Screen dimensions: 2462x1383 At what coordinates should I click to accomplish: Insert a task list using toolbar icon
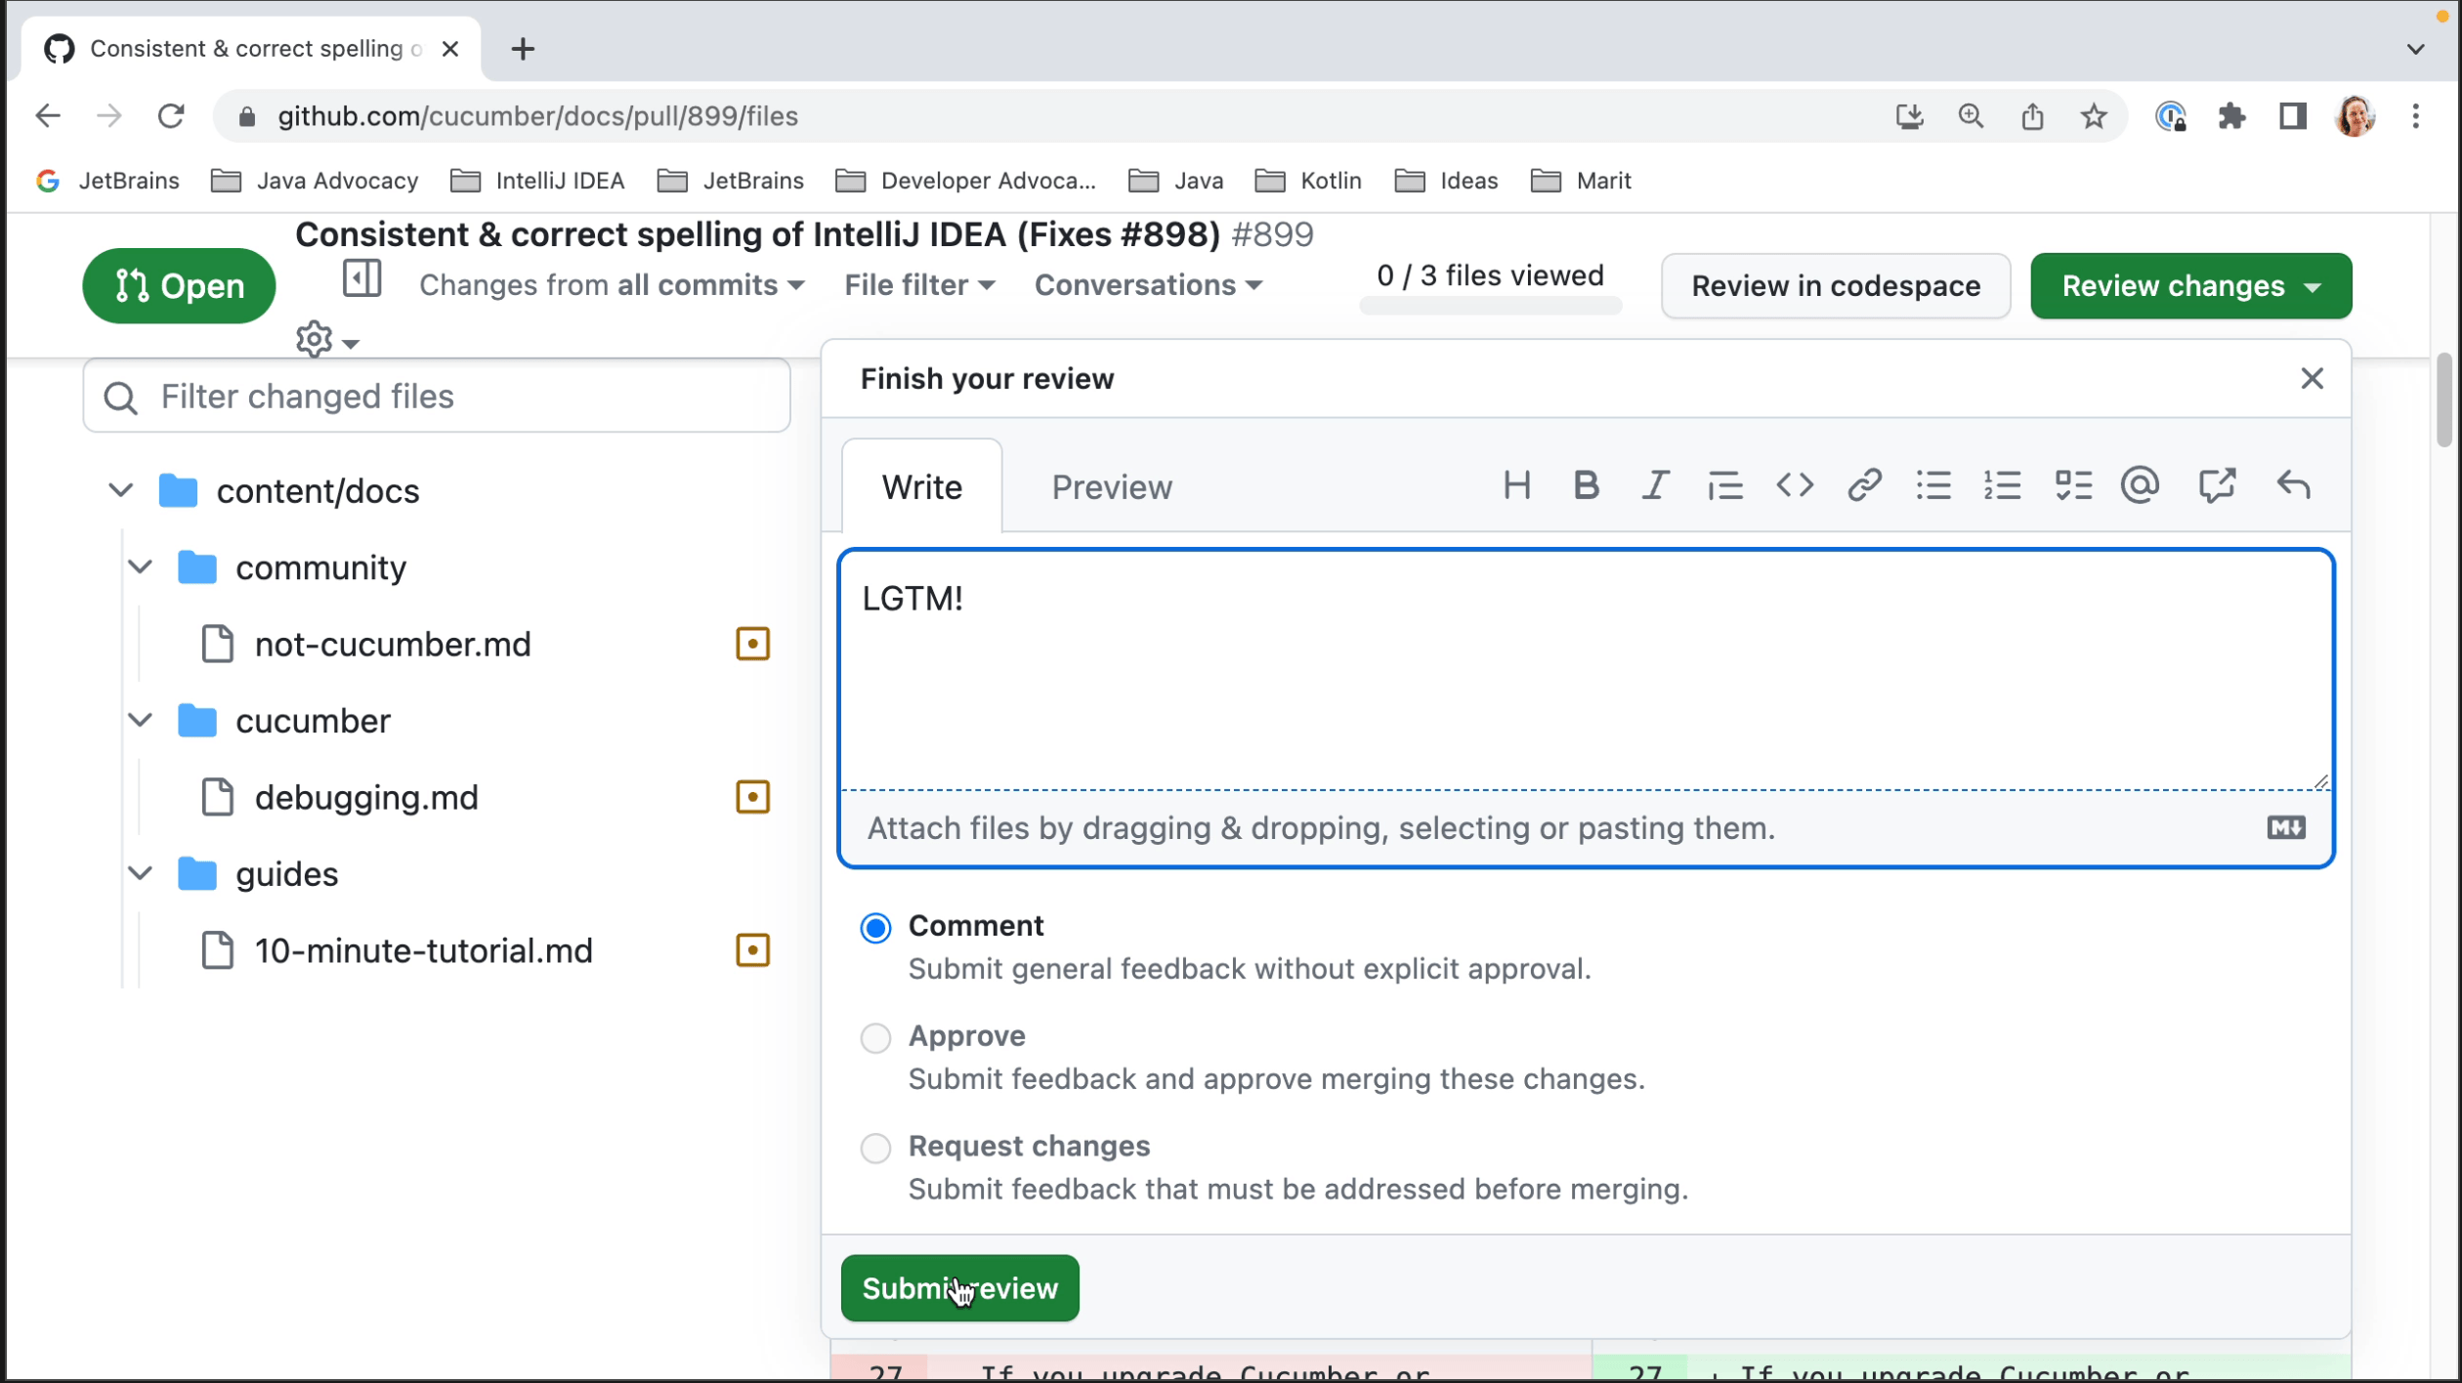coord(2072,485)
